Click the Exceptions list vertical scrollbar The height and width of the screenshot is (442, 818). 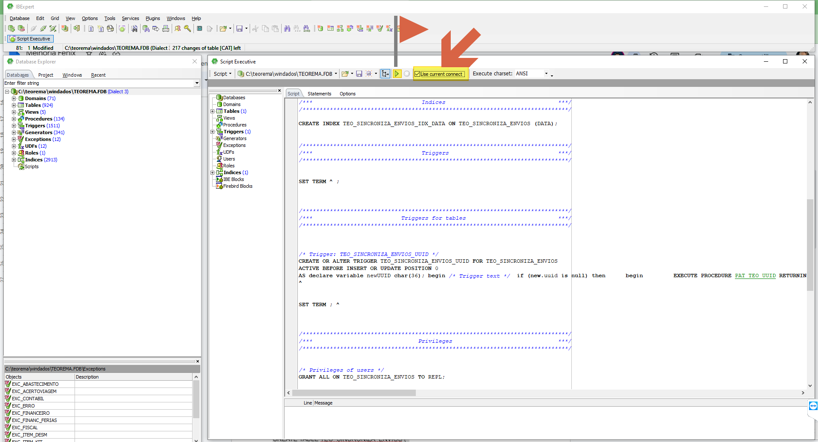[x=196, y=399]
